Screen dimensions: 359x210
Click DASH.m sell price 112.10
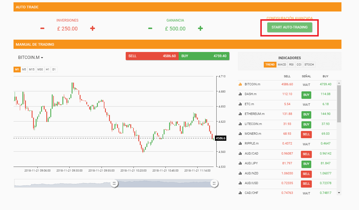pyautogui.click(x=287, y=94)
